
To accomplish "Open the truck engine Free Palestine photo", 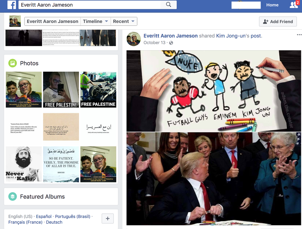I will click(98, 90).
